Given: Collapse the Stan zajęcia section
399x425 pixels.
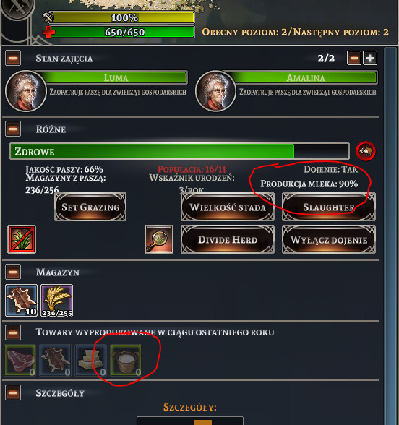Looking at the screenshot, I should pos(13,59).
